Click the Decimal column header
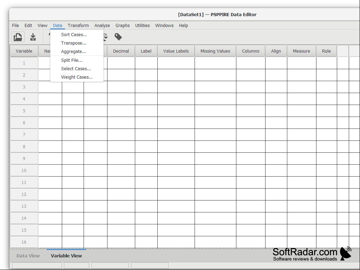 coord(121,51)
